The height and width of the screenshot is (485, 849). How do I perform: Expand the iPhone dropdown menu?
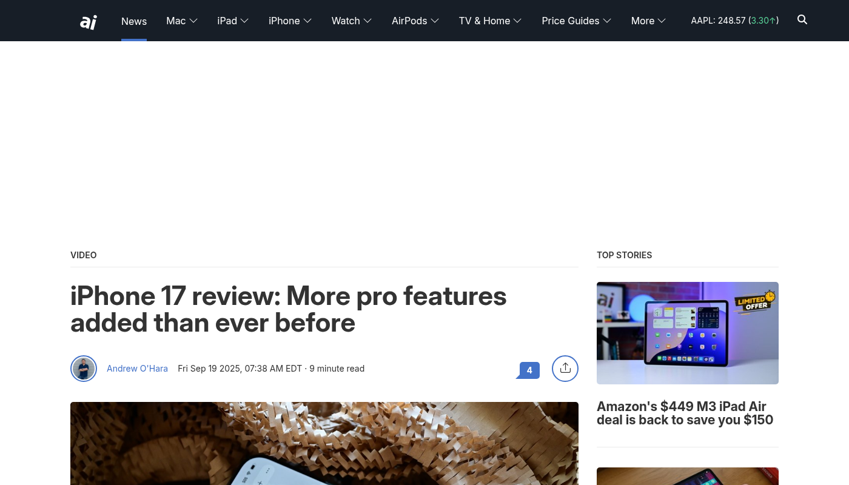coord(290,21)
